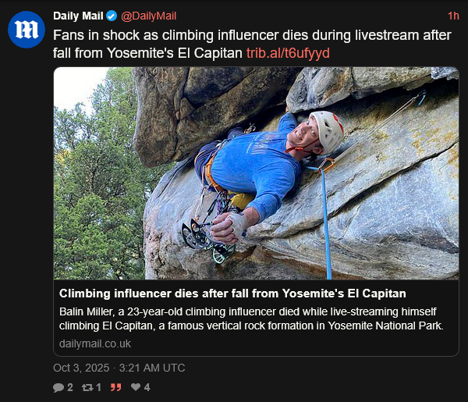Click the retweet count number 1
The width and height of the screenshot is (468, 402).
coord(98,387)
